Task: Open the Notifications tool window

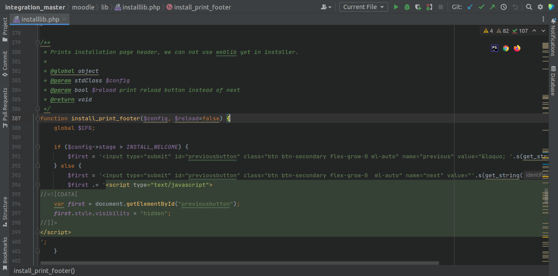Action: [553, 37]
